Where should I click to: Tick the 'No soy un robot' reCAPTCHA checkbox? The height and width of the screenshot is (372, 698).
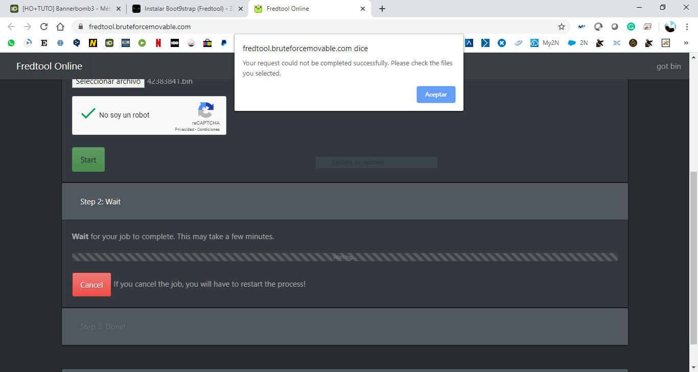tap(88, 114)
